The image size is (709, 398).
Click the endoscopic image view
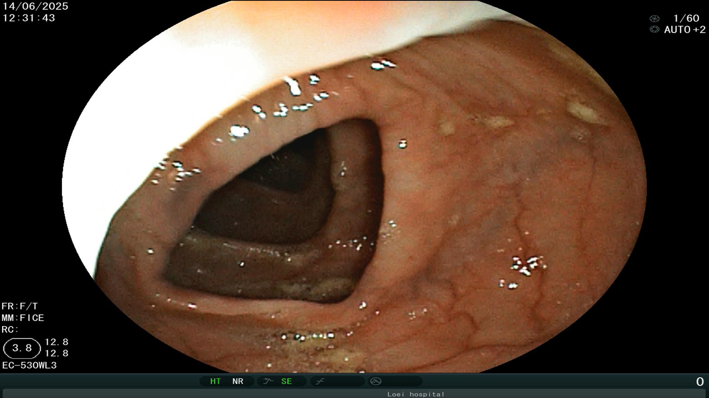(354, 186)
